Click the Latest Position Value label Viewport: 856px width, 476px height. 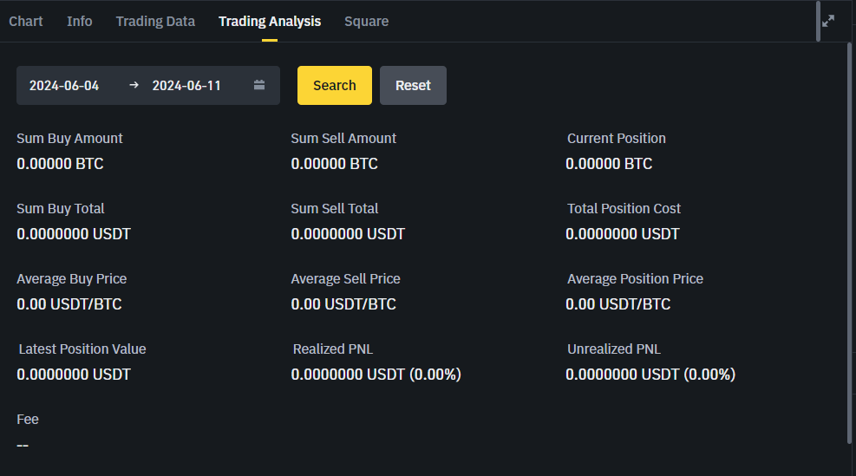[x=82, y=349]
